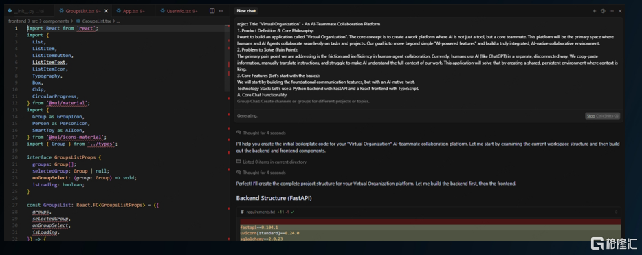Click the split editor icon

pos(212,11)
